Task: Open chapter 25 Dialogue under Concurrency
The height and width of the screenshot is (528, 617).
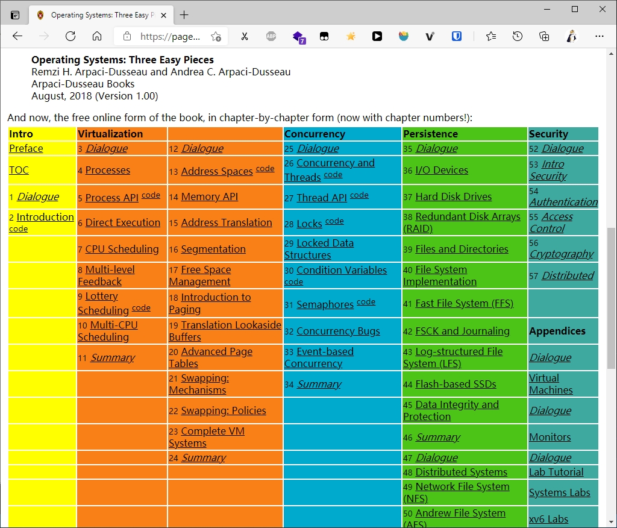Action: click(x=318, y=148)
